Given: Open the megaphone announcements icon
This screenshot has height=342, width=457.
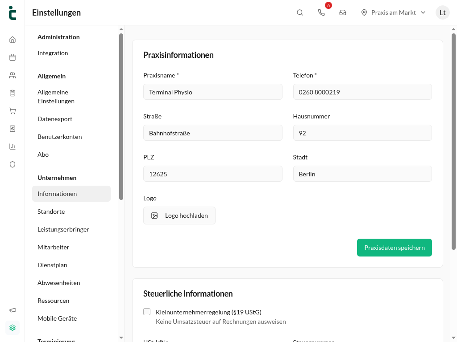Looking at the screenshot, I should tap(12, 310).
